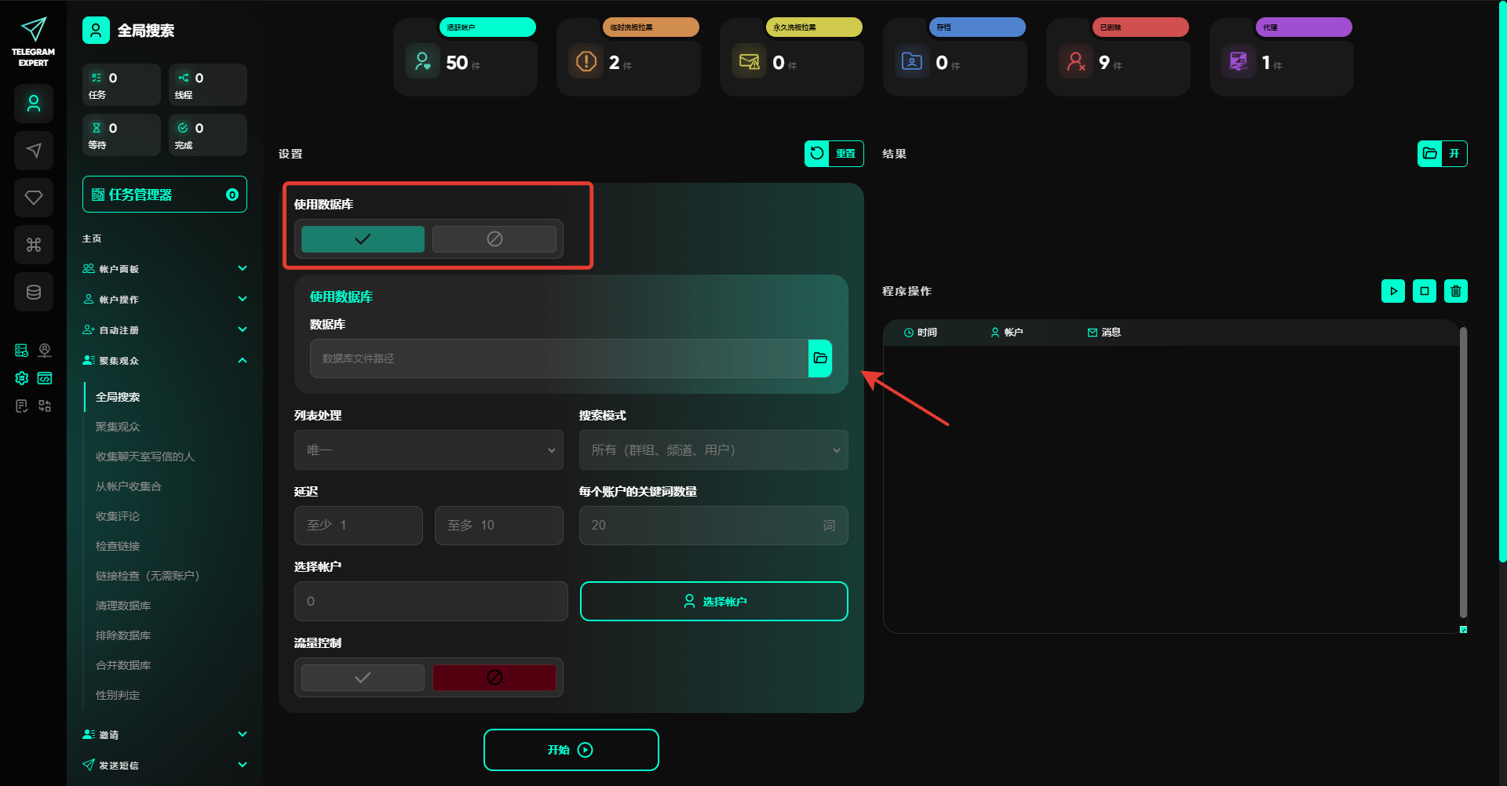Enable 使用数据库 with checkmark toggle
1507x786 pixels.
363,239
